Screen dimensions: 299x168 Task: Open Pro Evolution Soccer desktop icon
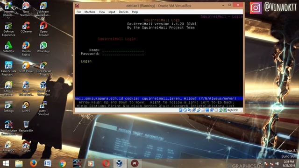[x=8, y=128]
